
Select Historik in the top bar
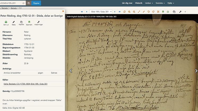point(139,3)
